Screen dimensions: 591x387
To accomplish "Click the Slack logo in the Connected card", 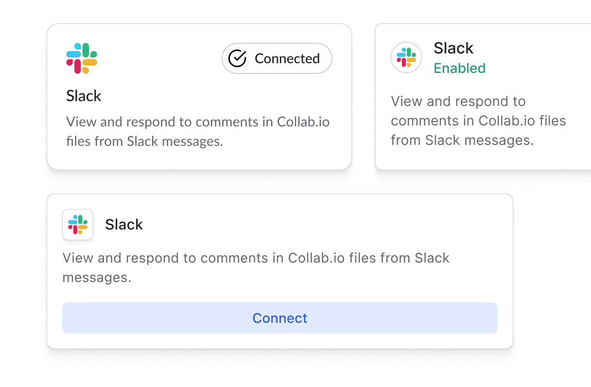I will pos(82,58).
